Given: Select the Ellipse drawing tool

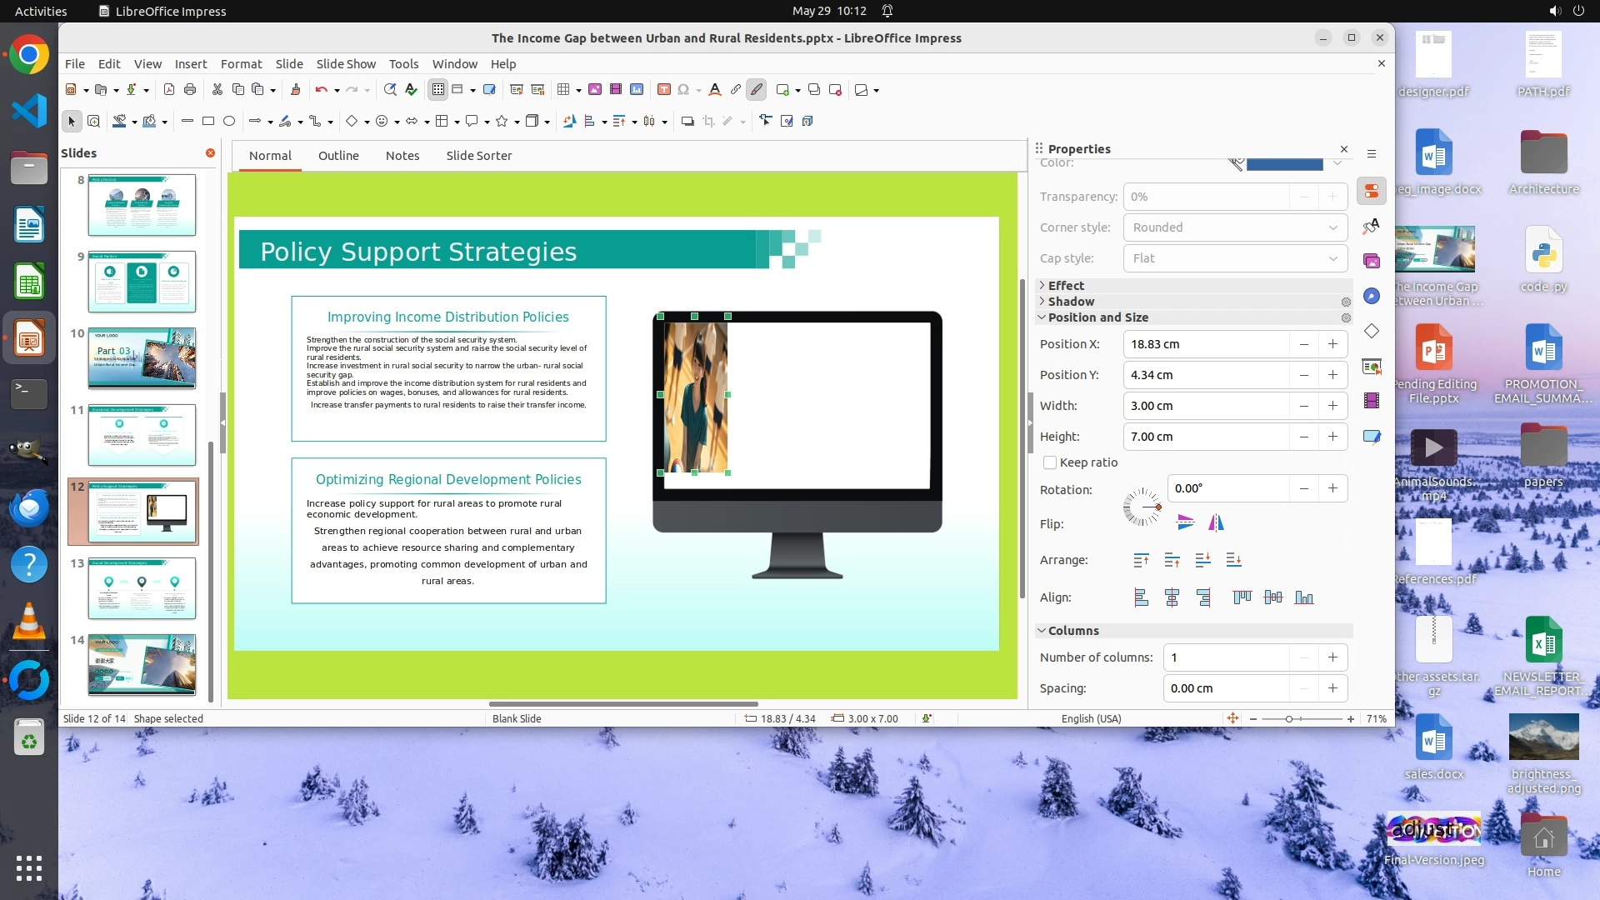Looking at the screenshot, I should pyautogui.click(x=229, y=122).
